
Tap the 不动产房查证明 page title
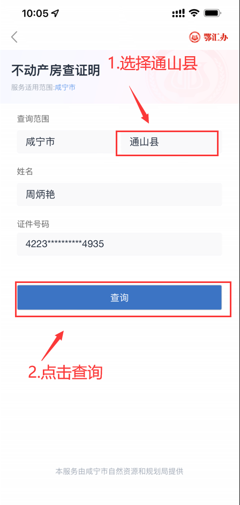click(x=56, y=71)
